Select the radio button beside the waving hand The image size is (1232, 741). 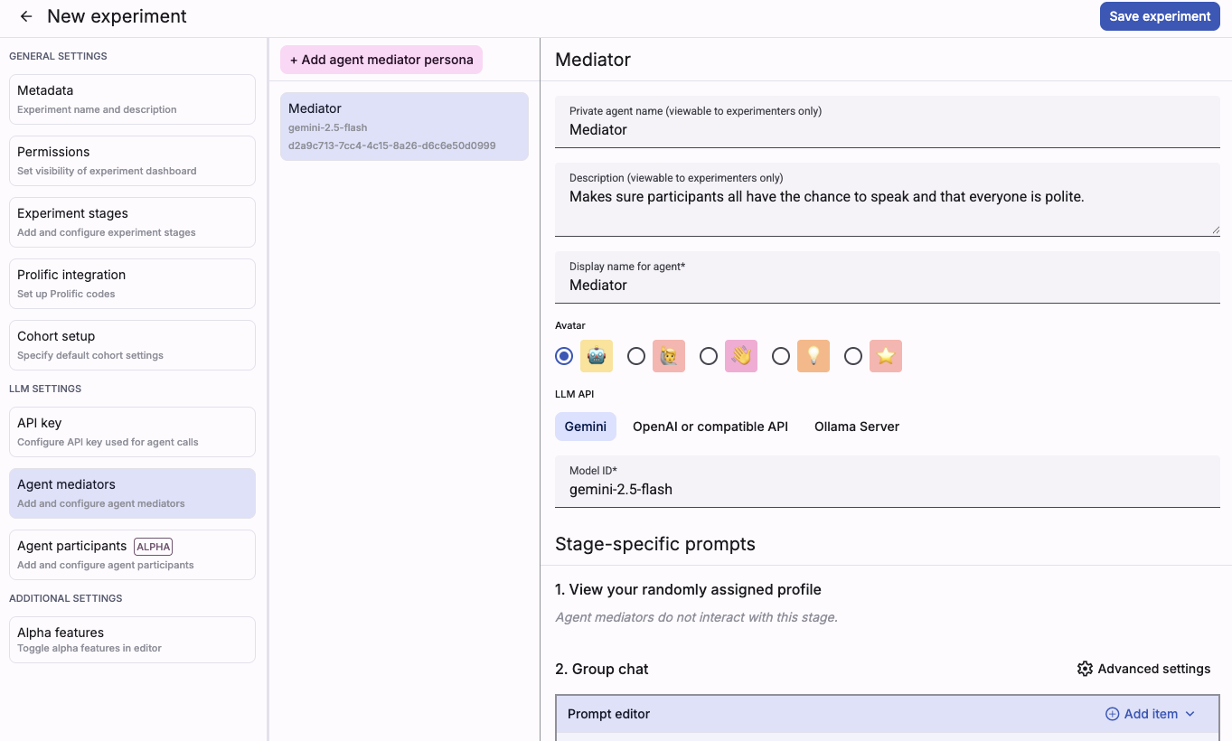pyautogui.click(x=709, y=356)
